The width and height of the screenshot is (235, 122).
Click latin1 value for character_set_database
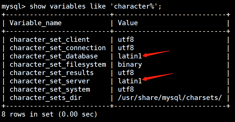(x=130, y=56)
